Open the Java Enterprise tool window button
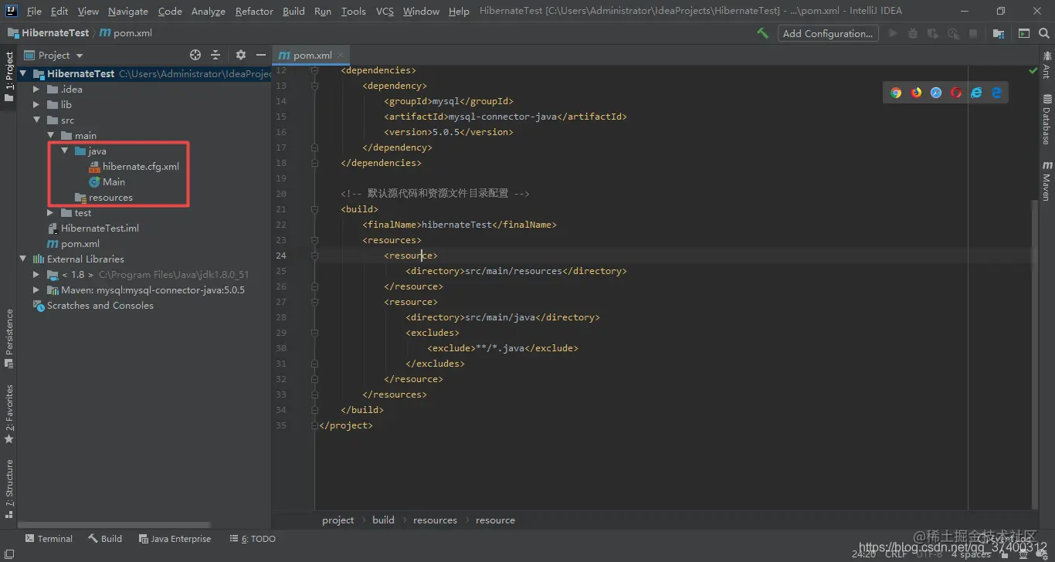Viewport: 1055px width, 562px height. (x=175, y=539)
